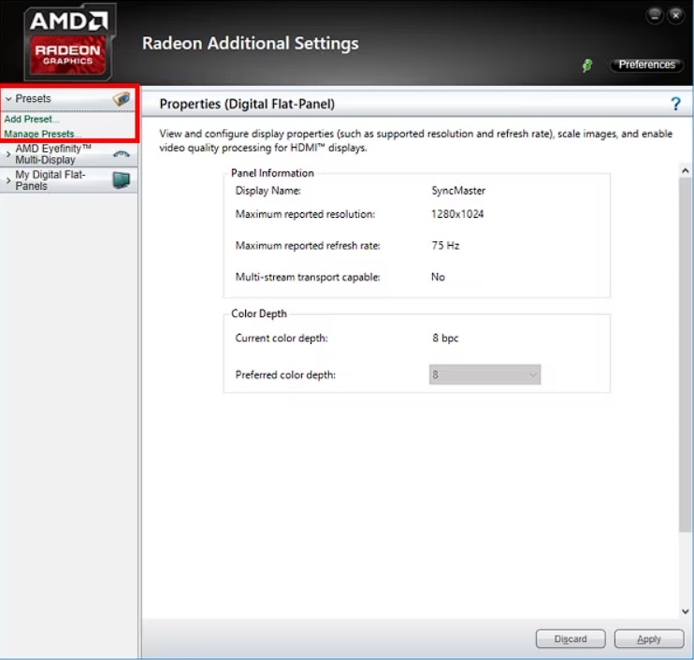Click the green pin icon near Preferences

[587, 65]
